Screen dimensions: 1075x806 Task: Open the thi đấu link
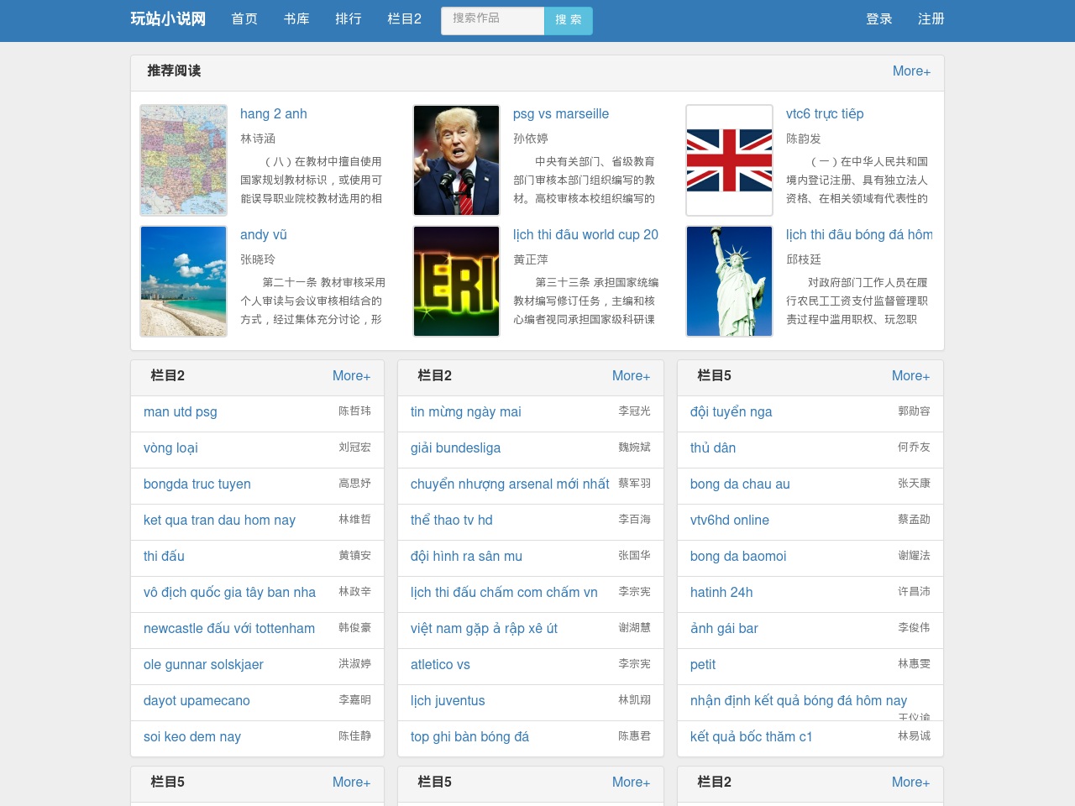(x=164, y=557)
